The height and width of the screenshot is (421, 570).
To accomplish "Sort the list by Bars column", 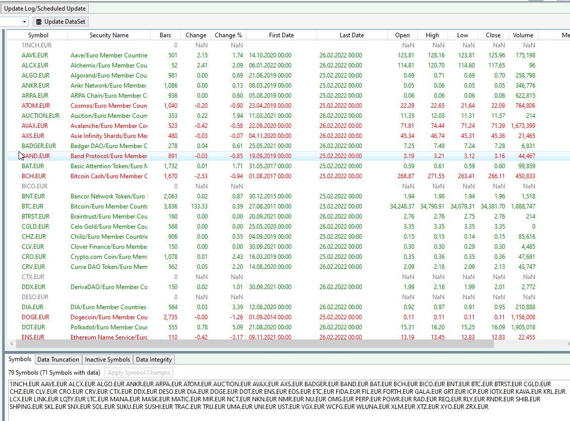I will (165, 35).
